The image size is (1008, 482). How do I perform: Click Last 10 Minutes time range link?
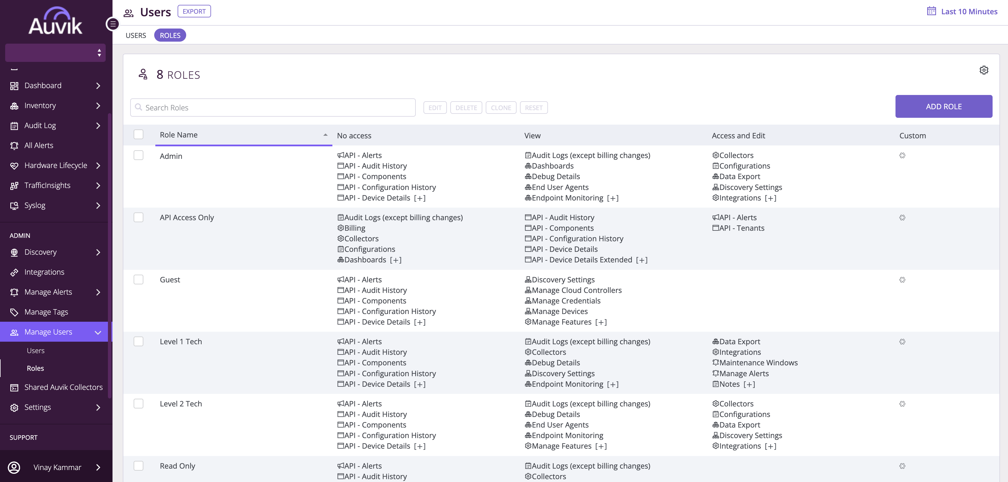[x=969, y=11]
